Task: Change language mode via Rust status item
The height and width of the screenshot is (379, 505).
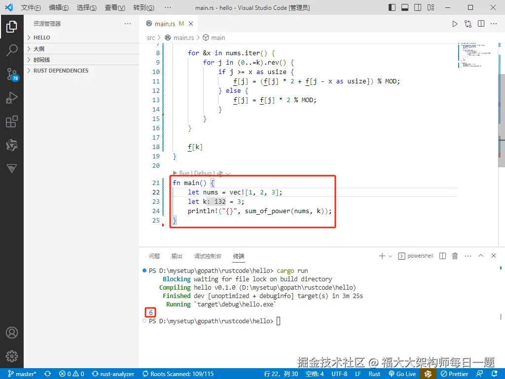Action: tap(374, 374)
